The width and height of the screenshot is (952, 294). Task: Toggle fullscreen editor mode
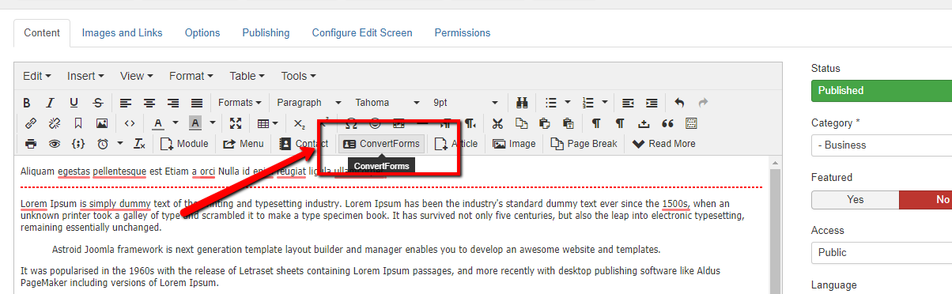(x=235, y=123)
